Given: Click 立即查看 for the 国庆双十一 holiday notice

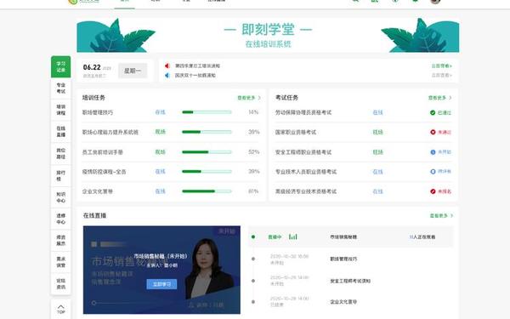Looking at the screenshot, I should coord(441,75).
